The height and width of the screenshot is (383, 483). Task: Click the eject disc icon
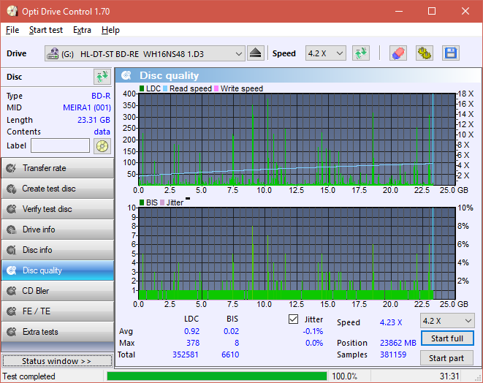point(255,53)
